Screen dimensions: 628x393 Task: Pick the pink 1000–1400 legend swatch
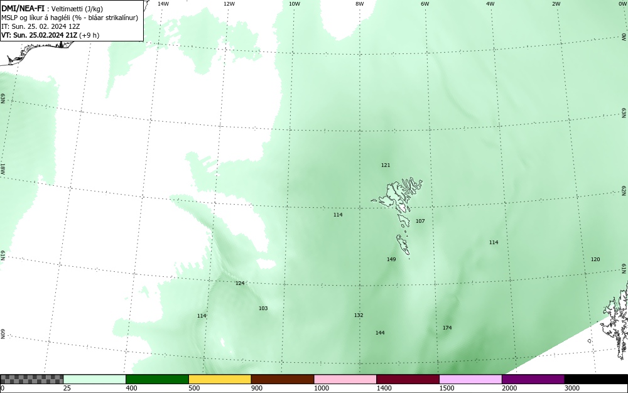[x=345, y=379]
